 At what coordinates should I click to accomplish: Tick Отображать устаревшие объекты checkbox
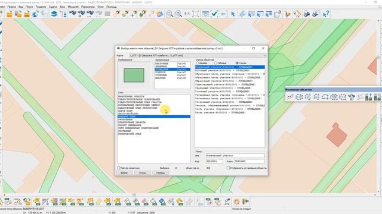[228, 168]
